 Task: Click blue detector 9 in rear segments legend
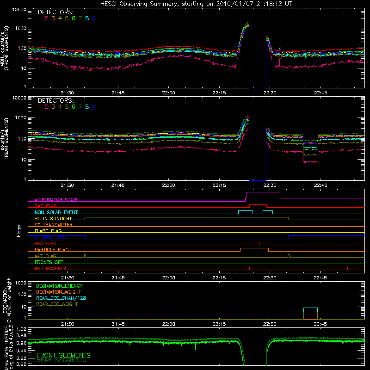(94, 107)
